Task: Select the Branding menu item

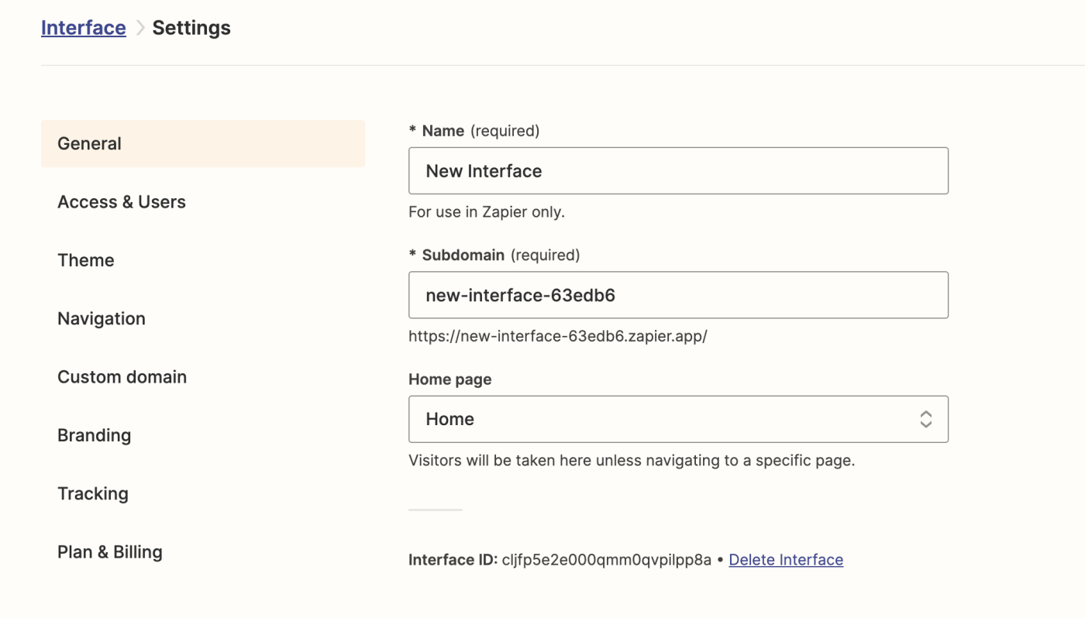Action: click(94, 435)
